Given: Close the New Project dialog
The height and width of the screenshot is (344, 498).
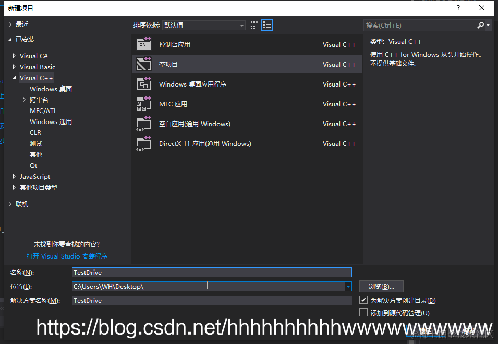Looking at the screenshot, I should (481, 8).
